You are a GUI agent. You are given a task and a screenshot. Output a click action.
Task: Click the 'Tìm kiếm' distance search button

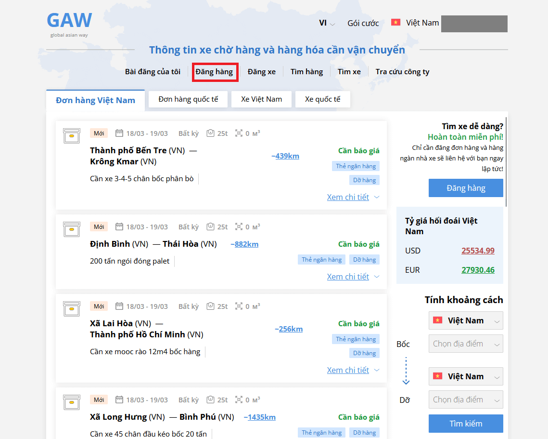click(465, 424)
